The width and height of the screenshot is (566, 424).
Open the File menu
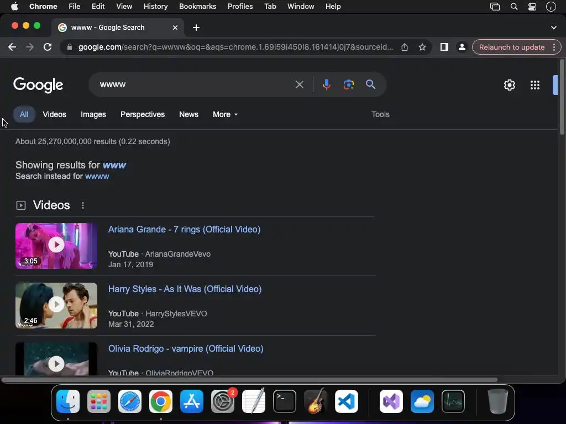[x=75, y=7]
